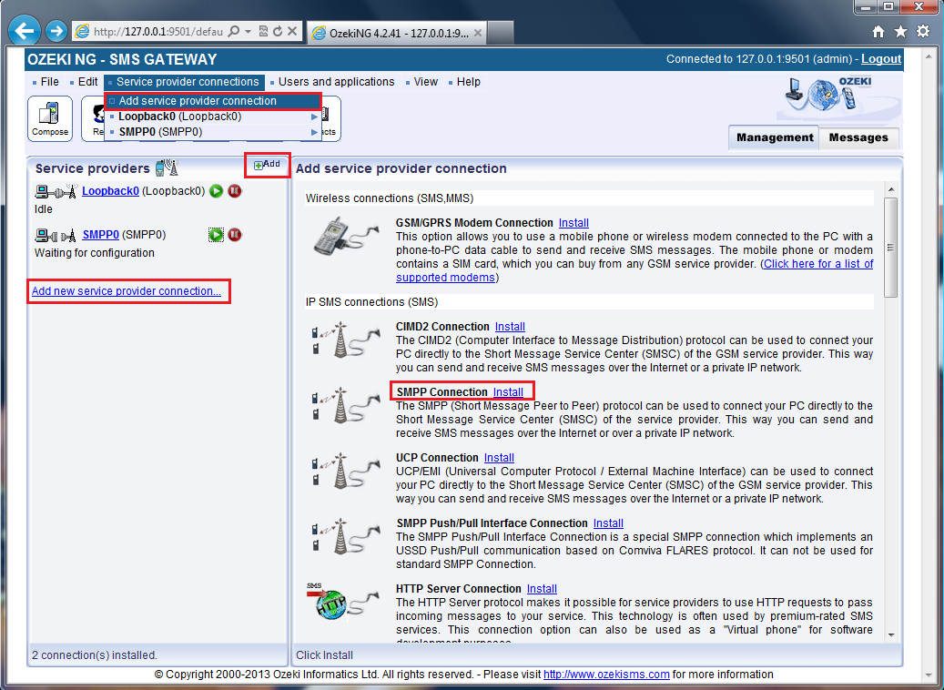Screen dimensions: 944x690
Task: Click the GSM/GPRS modem phone icon
Action: click(346, 236)
